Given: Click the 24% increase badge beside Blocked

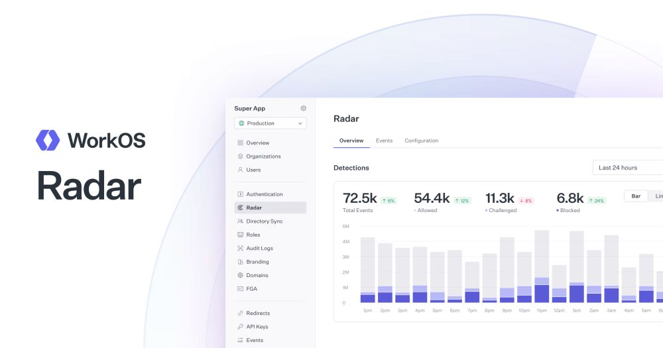Looking at the screenshot, I should click(x=597, y=201).
